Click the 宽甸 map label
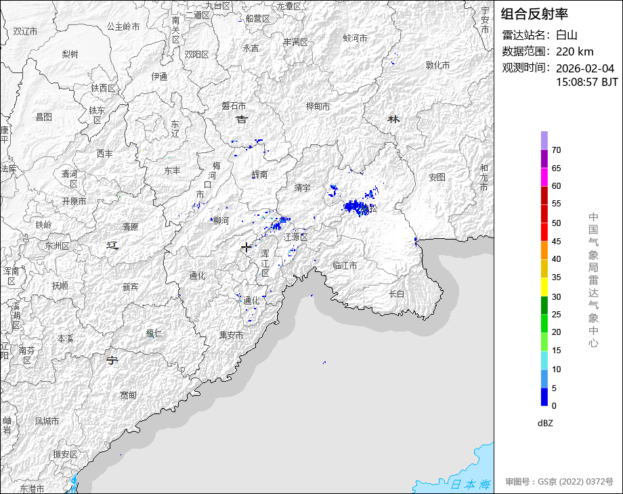Image resolution: width=623 pixels, height=494 pixels. point(129,395)
